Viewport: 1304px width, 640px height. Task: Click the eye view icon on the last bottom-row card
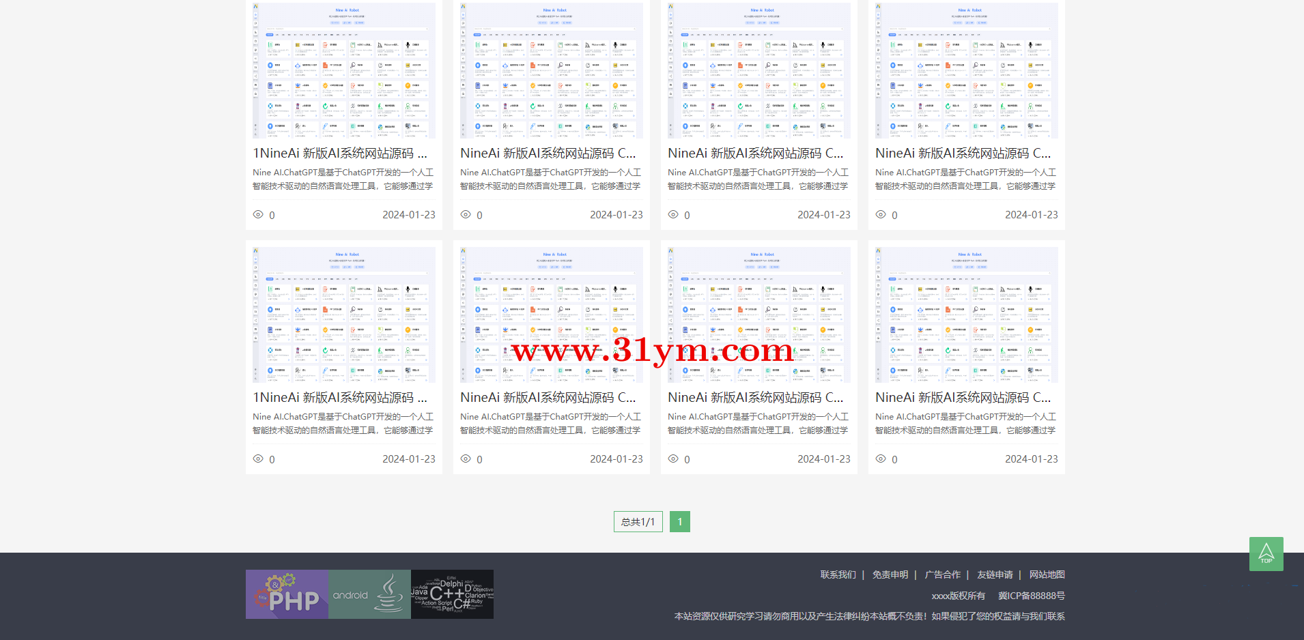coord(881,459)
